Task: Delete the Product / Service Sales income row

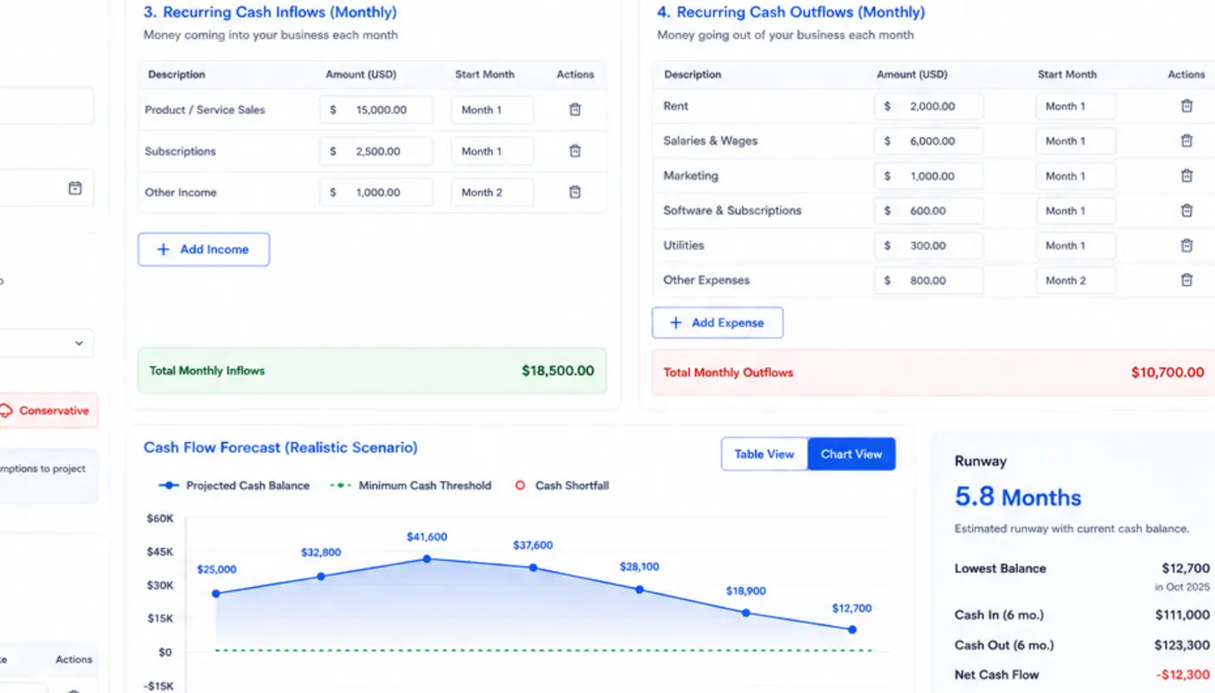Action: tap(575, 109)
